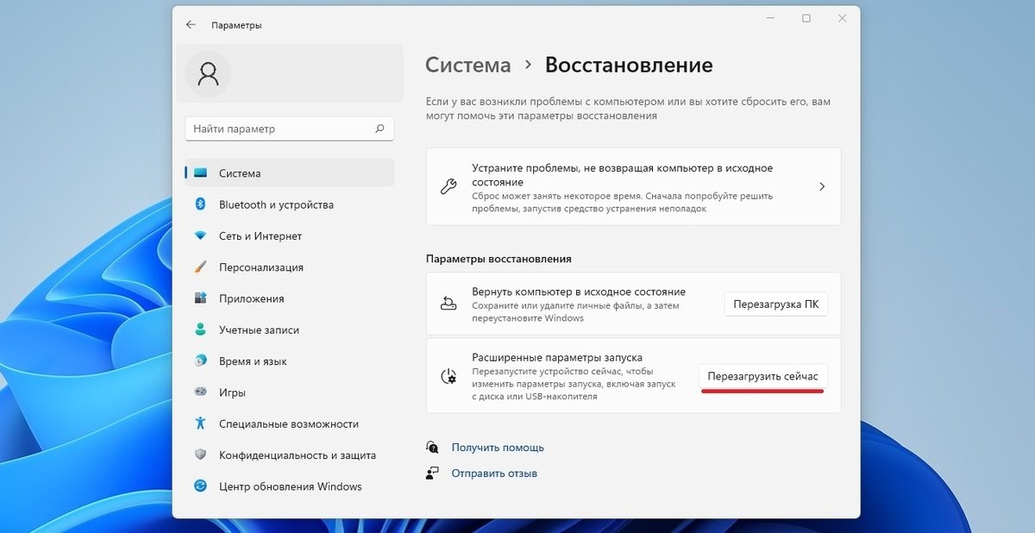
Task: Click the Получить помощь help icon
Action: tap(433, 447)
